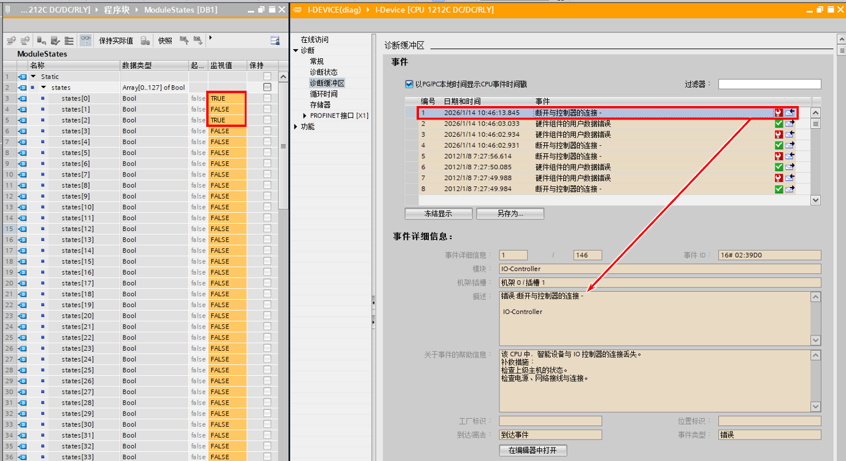Check the retain box for the states array
Image resolution: width=846 pixels, height=461 pixels.
click(x=267, y=88)
